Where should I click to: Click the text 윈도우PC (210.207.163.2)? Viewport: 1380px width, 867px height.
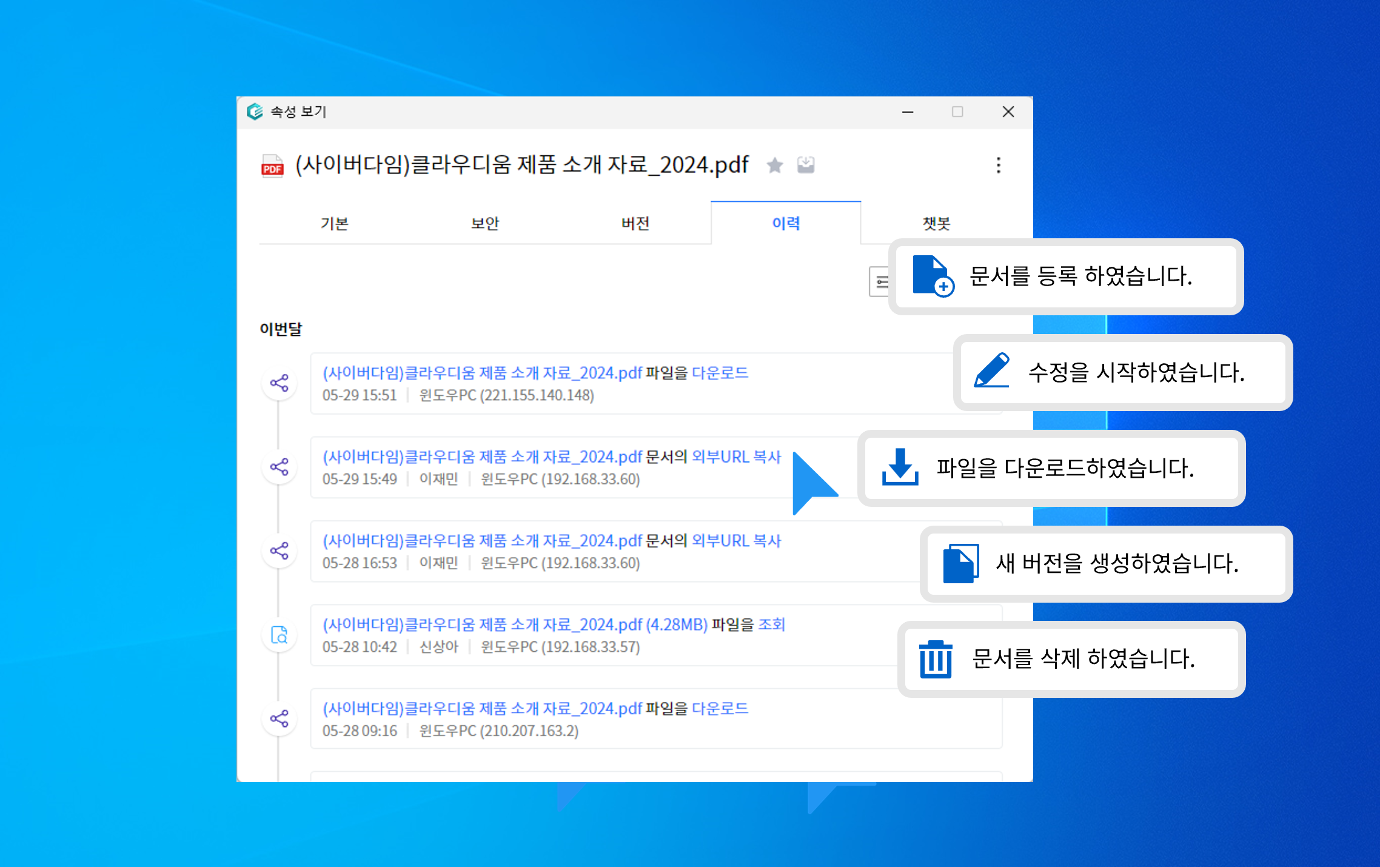coord(499,731)
